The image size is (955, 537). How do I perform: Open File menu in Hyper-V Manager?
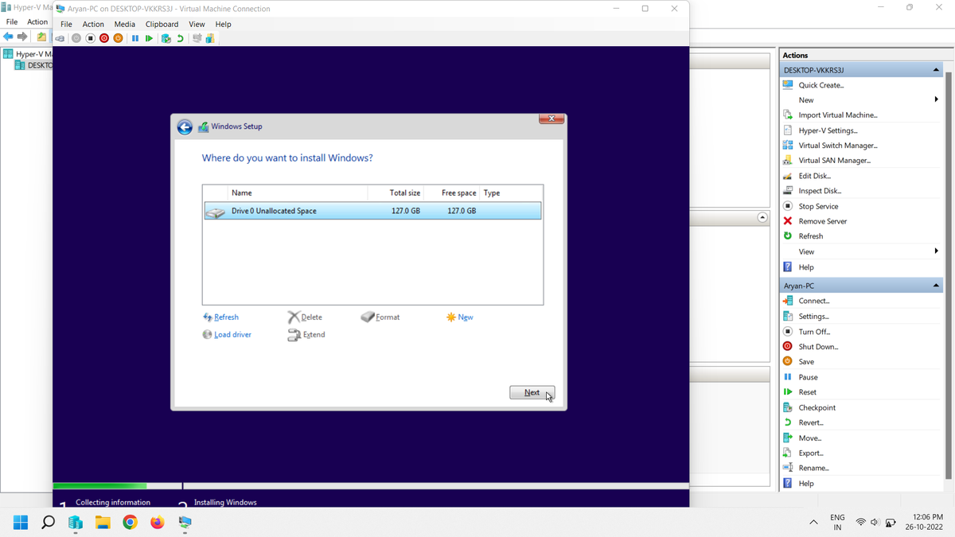(12, 21)
